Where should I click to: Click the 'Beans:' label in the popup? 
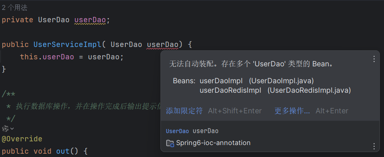pos(184,81)
